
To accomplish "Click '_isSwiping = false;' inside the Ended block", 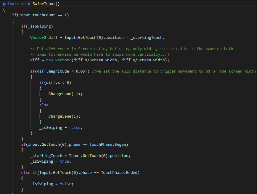I will tap(52, 184).
